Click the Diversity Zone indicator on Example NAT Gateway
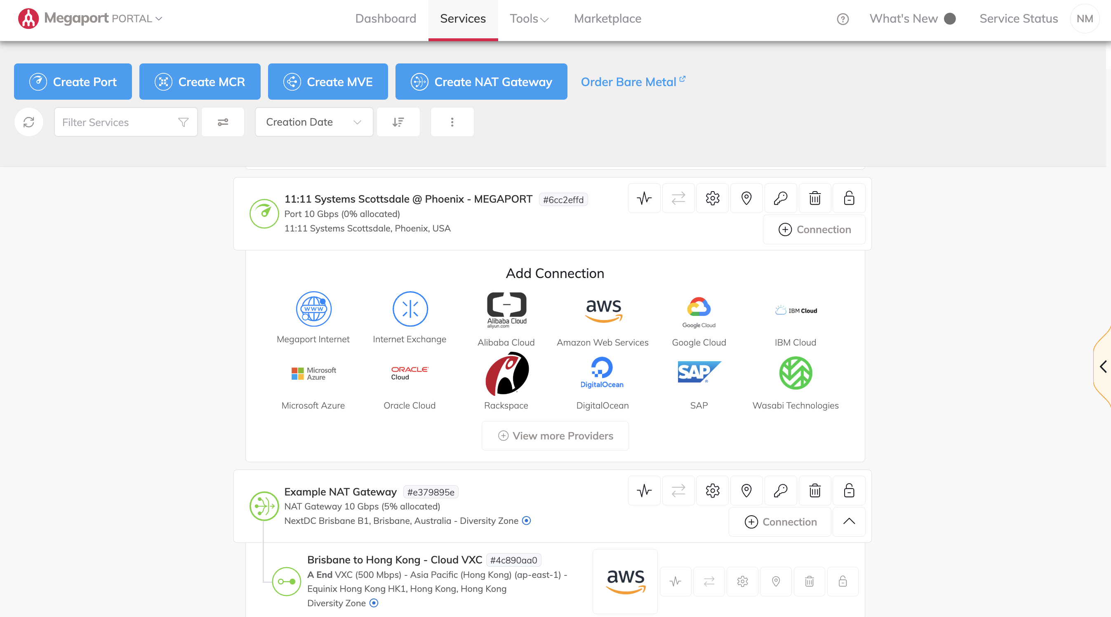1111x617 pixels. [x=526, y=521]
